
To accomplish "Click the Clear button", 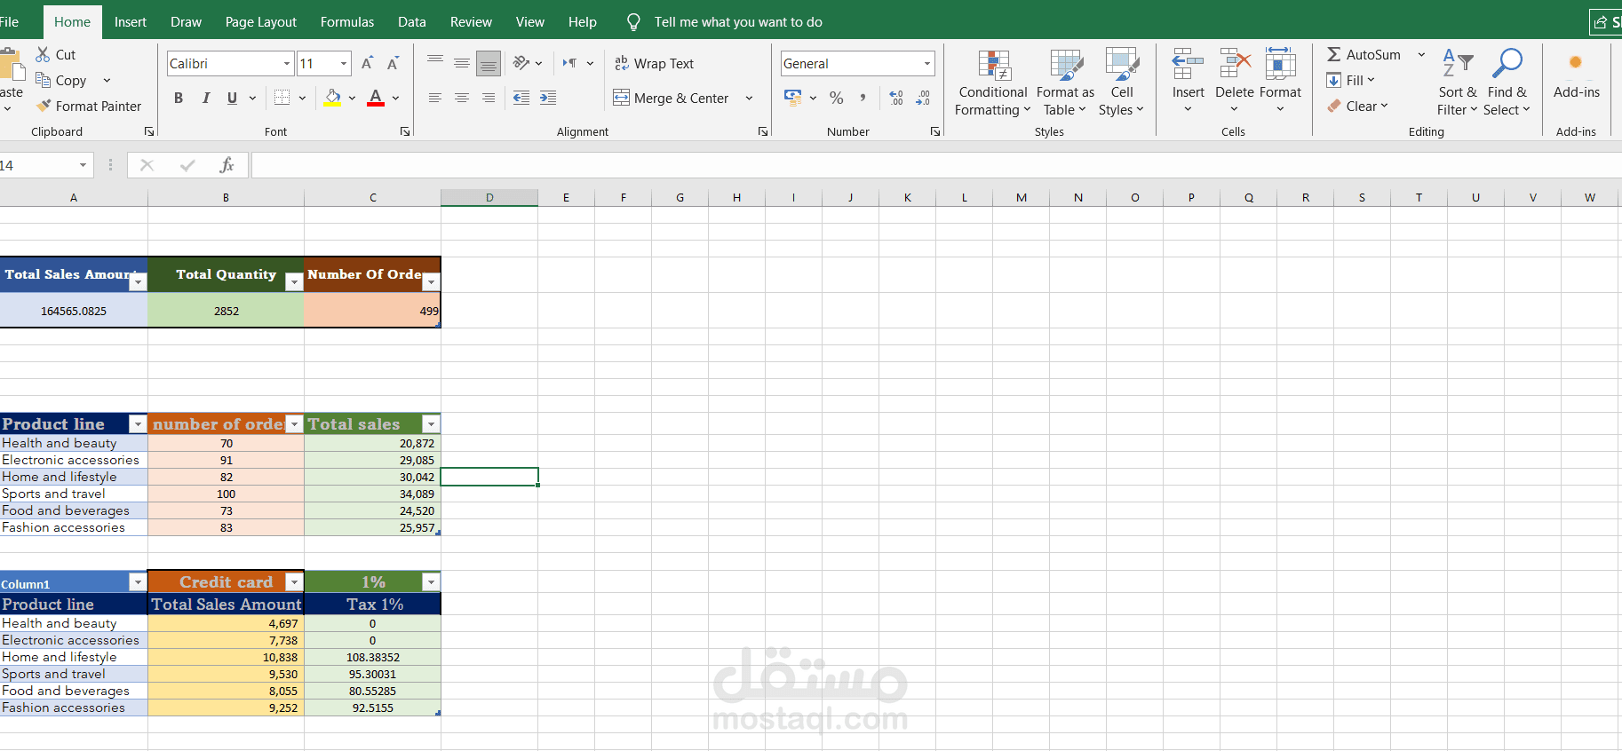I will [1357, 106].
